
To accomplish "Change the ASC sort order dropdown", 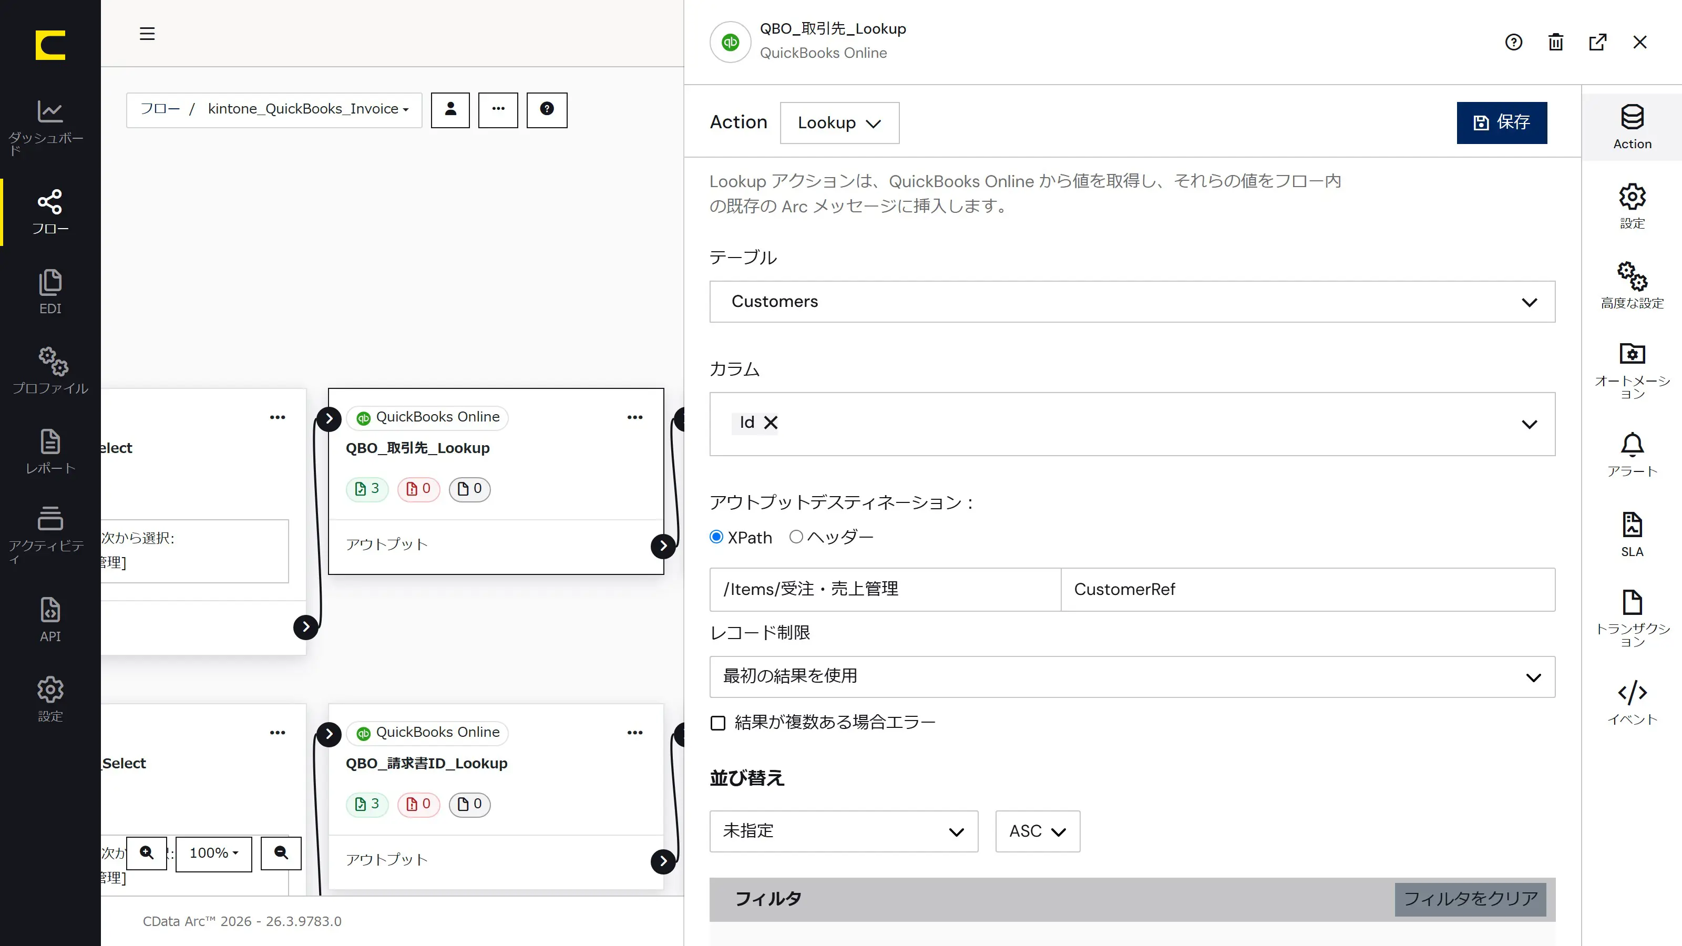I will click(1038, 831).
